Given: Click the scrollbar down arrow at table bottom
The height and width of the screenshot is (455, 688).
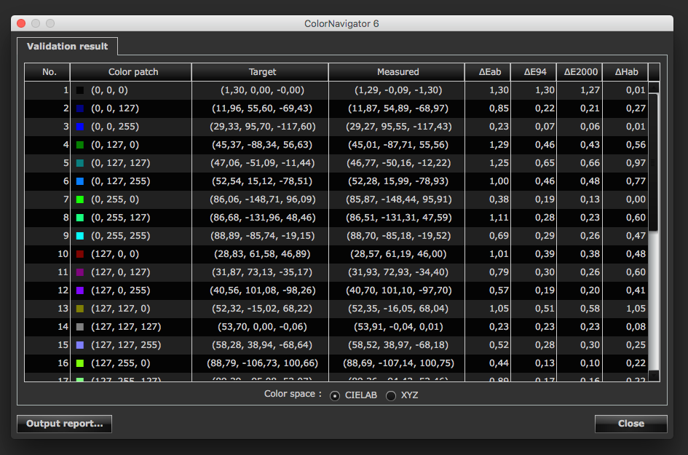Looking at the screenshot, I should tap(654, 376).
